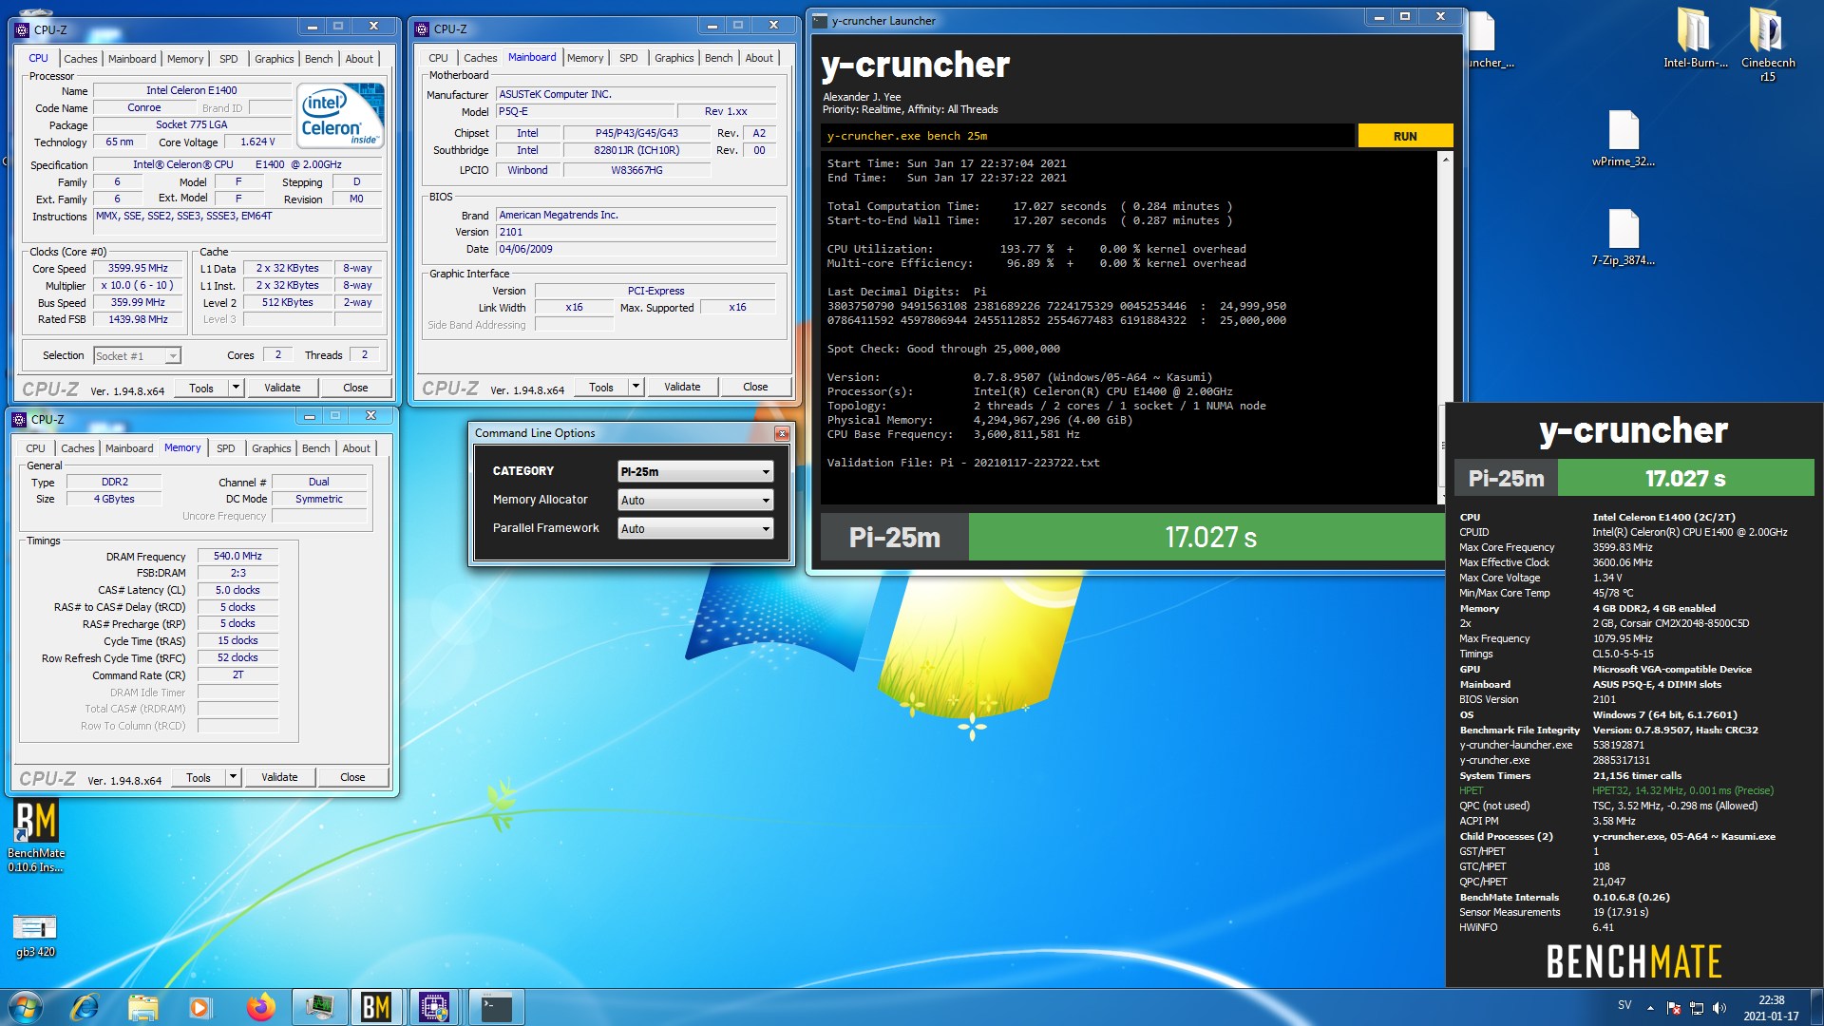This screenshot has height=1026, width=1824.
Task: Open the monitor app taskbar item
Action: point(319,1007)
